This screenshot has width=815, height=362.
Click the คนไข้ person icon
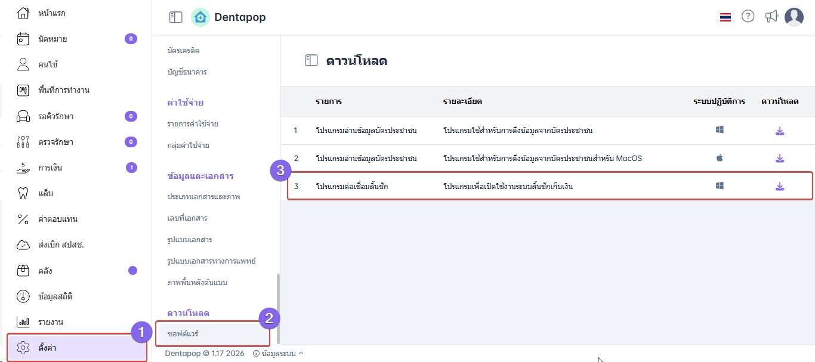(x=23, y=64)
